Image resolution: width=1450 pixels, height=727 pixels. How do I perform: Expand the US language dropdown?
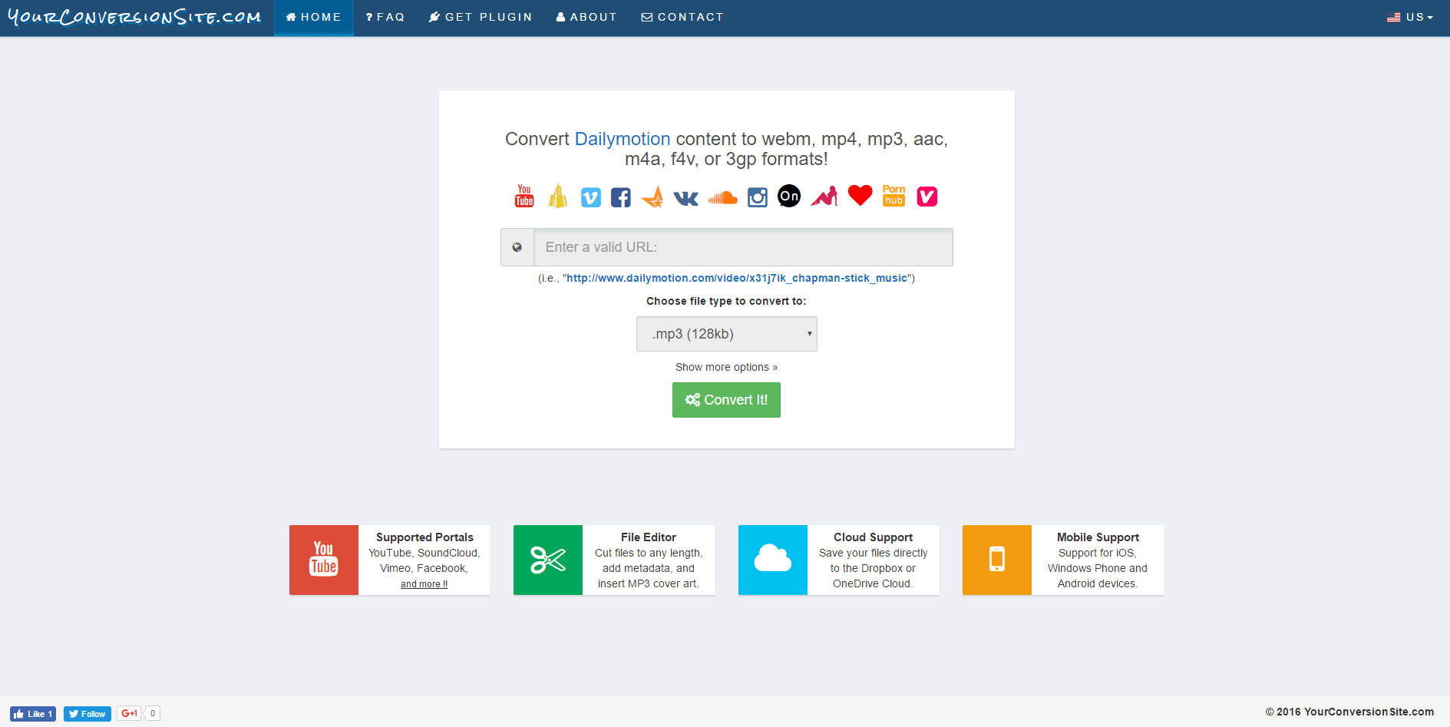[1410, 17]
